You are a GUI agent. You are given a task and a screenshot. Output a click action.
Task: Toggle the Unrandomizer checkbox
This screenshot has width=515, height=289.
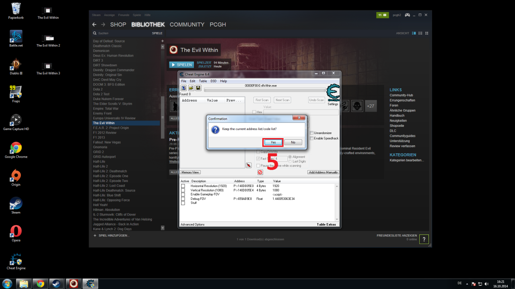coord(311,133)
